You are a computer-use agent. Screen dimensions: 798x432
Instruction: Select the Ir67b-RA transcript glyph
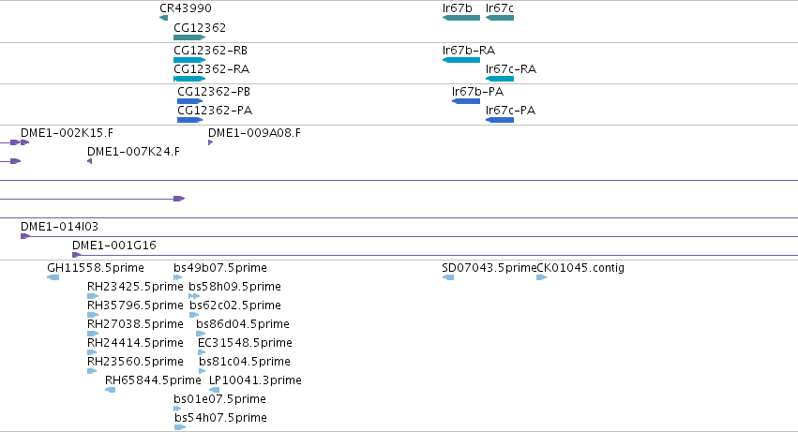(461, 60)
